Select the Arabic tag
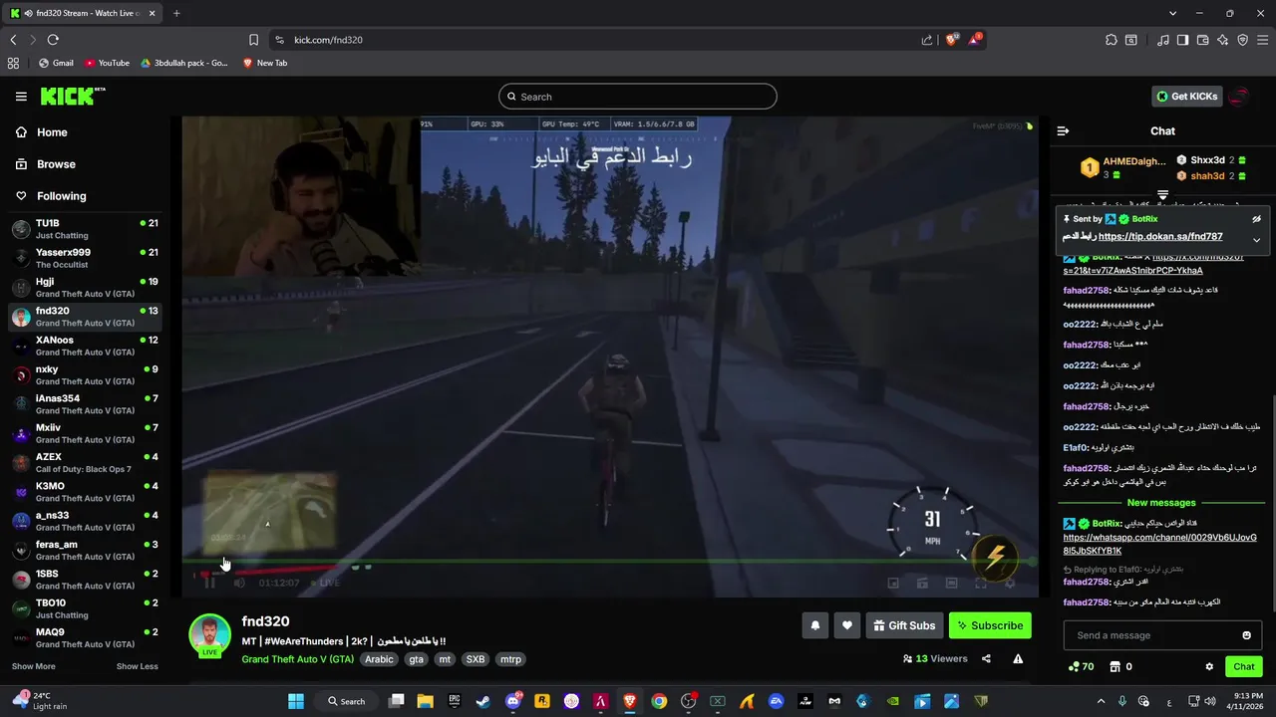 tap(379, 659)
